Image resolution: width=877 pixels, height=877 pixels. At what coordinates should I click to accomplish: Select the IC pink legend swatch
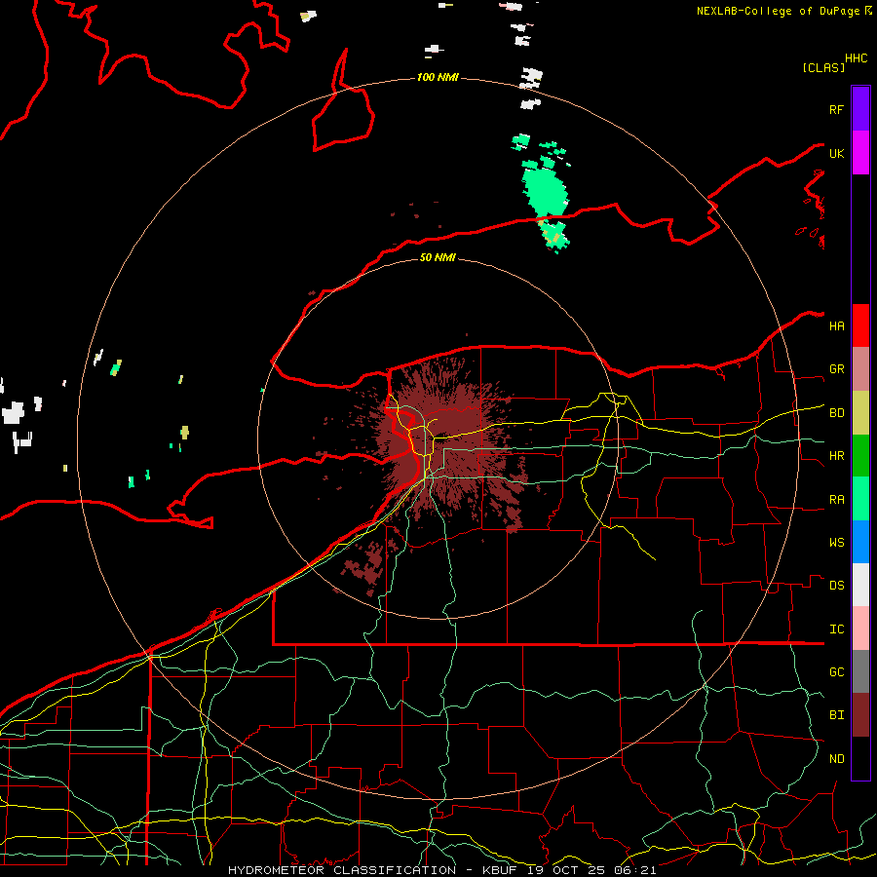(860, 629)
